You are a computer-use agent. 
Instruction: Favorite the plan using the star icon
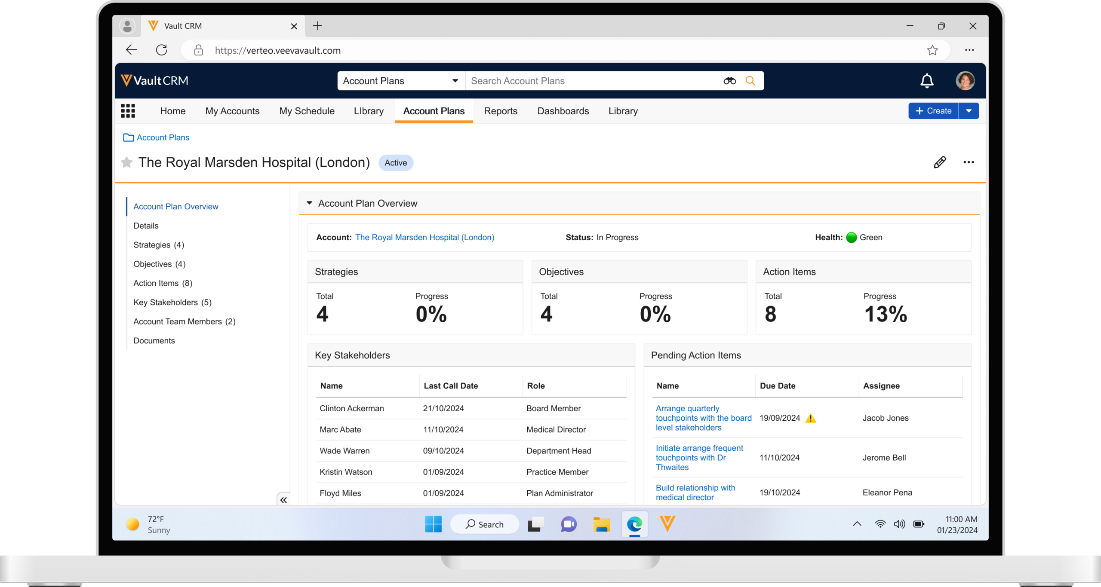pos(126,162)
